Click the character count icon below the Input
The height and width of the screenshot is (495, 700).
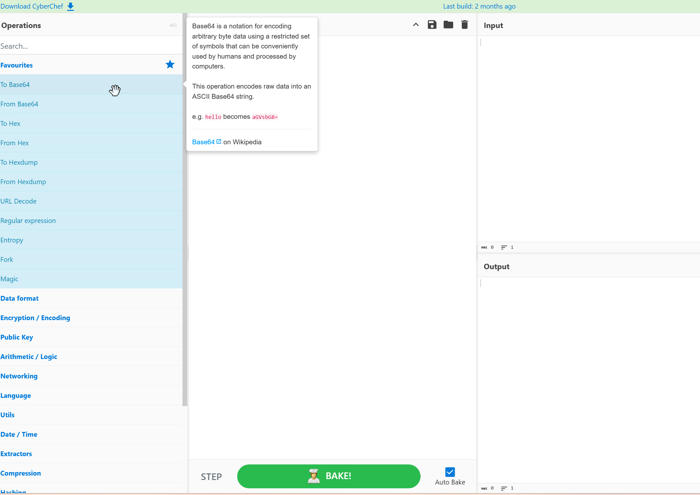(484, 247)
